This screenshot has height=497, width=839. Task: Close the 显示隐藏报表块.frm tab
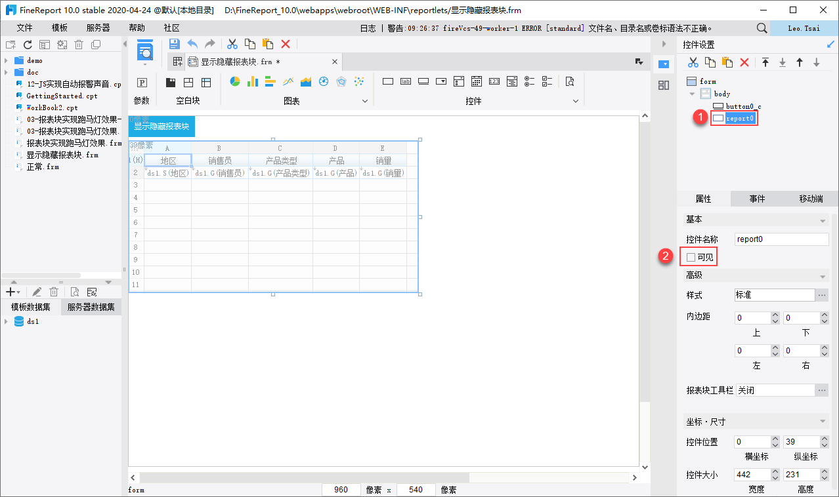point(334,62)
